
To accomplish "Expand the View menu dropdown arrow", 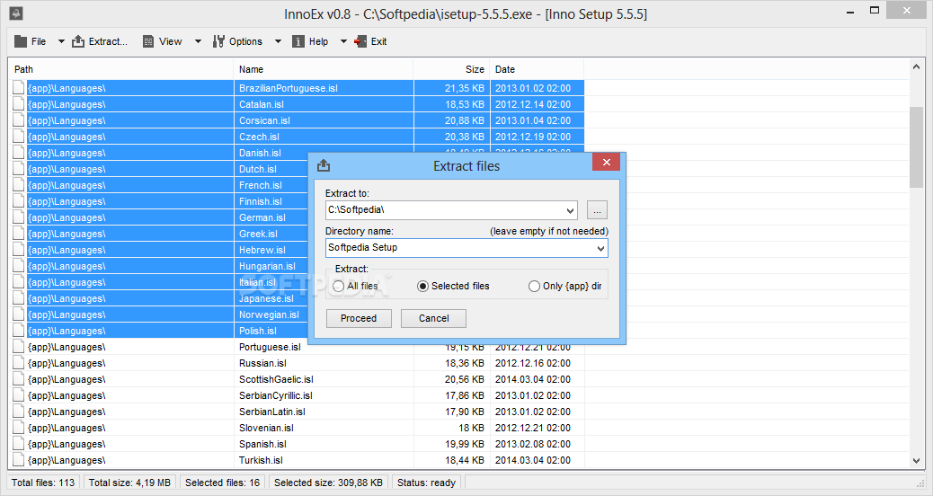I will coord(198,41).
